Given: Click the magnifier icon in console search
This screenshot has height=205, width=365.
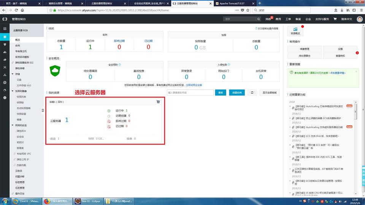Looking at the screenshot, I should tap(259, 19).
